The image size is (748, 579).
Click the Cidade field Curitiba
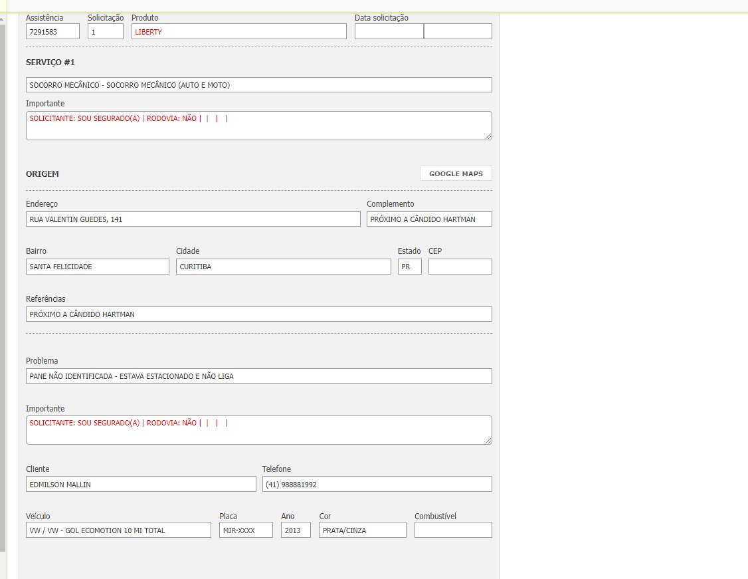(284, 267)
